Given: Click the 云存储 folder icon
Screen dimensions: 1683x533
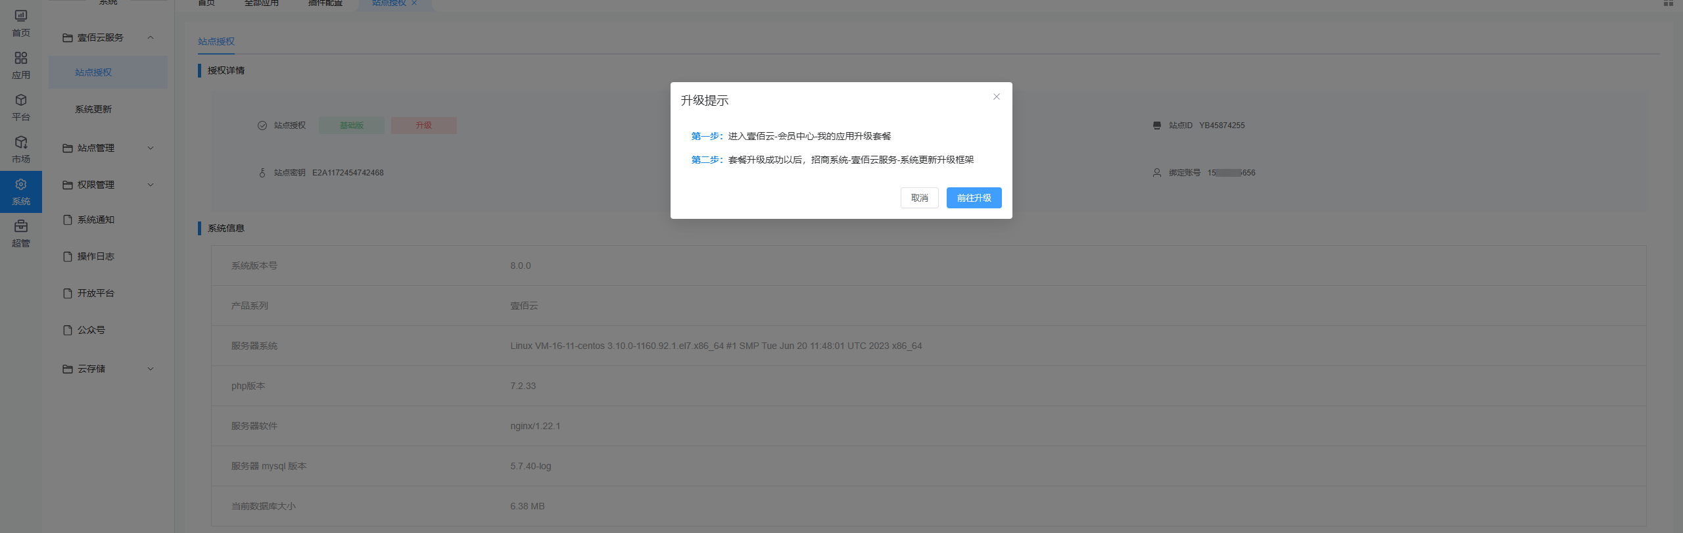Looking at the screenshot, I should [x=67, y=369].
